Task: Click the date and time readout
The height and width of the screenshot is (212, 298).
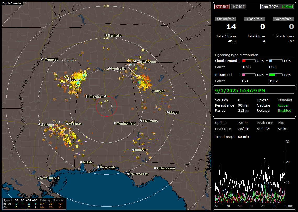Action: coord(240,91)
